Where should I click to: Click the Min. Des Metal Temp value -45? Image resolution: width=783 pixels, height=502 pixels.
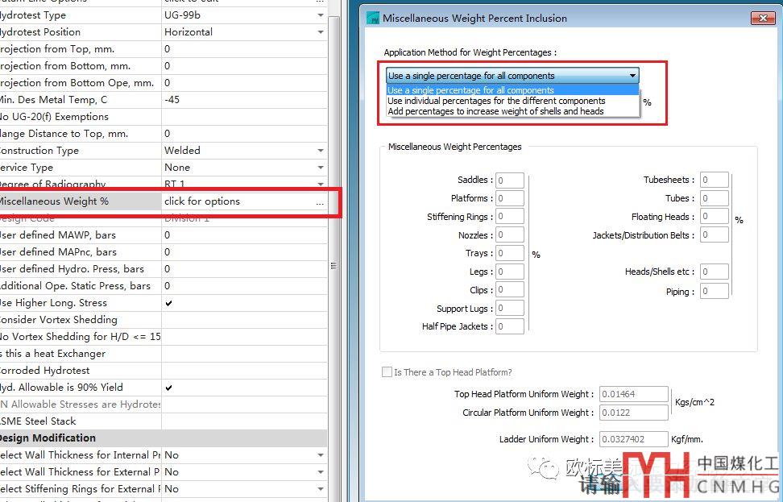coord(244,100)
